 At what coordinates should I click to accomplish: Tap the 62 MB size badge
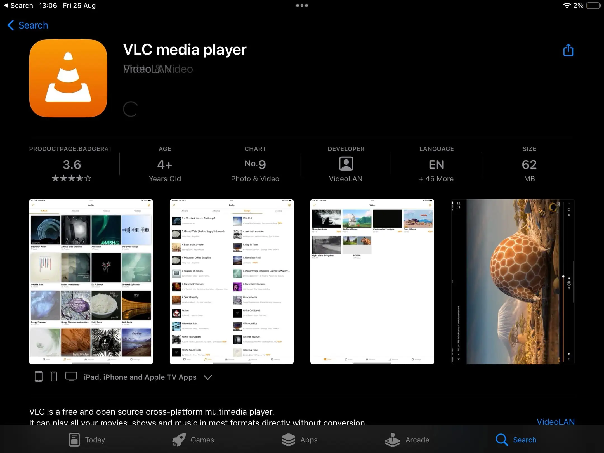click(x=529, y=164)
